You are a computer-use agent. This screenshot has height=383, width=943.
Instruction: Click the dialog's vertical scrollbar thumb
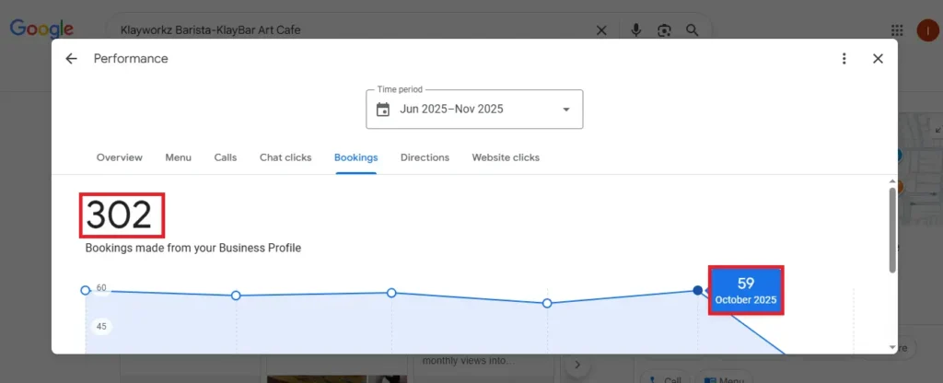point(891,229)
